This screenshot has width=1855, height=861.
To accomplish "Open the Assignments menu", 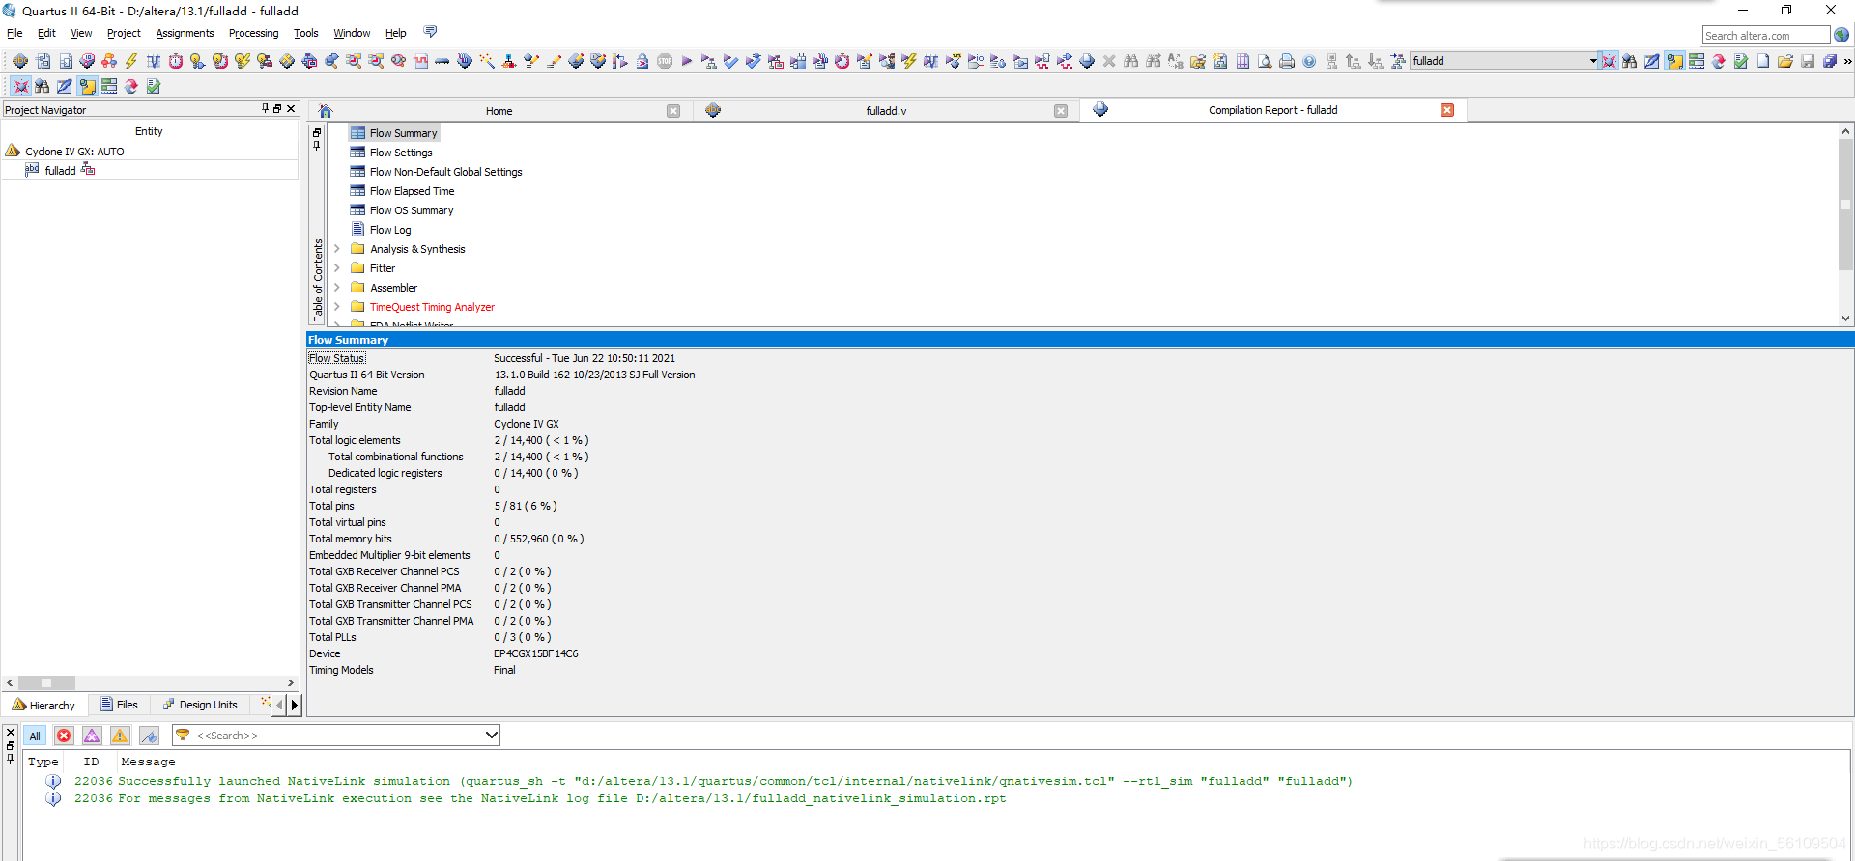I will (185, 33).
